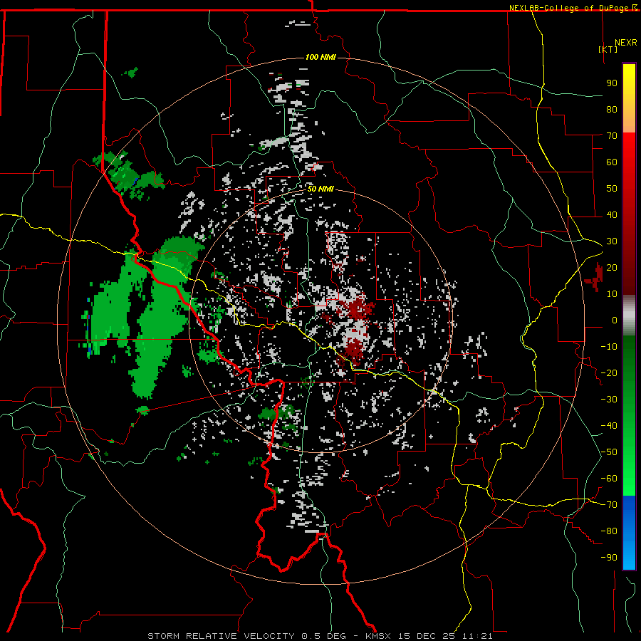Screen dimensions: 641x641
Task: Click the 15 DEC 25 11:21 timestamp
Action: click(446, 636)
